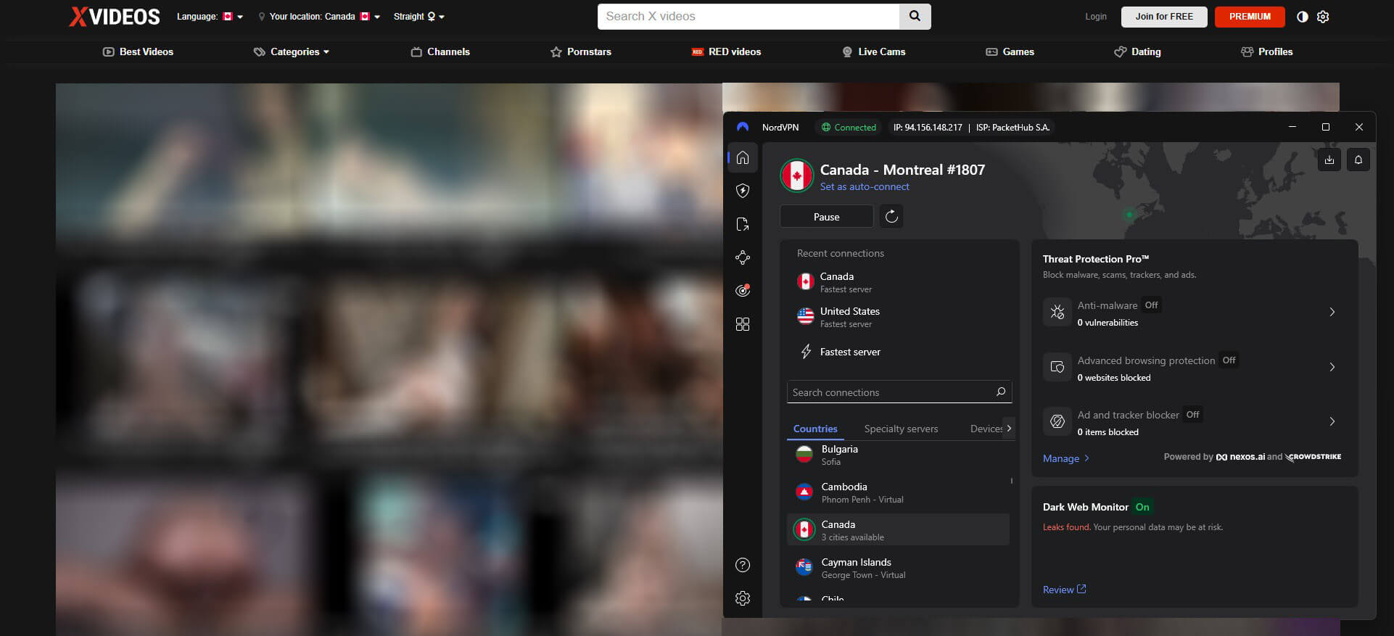
Task: Open Live Cams in site navigation
Action: point(873,51)
